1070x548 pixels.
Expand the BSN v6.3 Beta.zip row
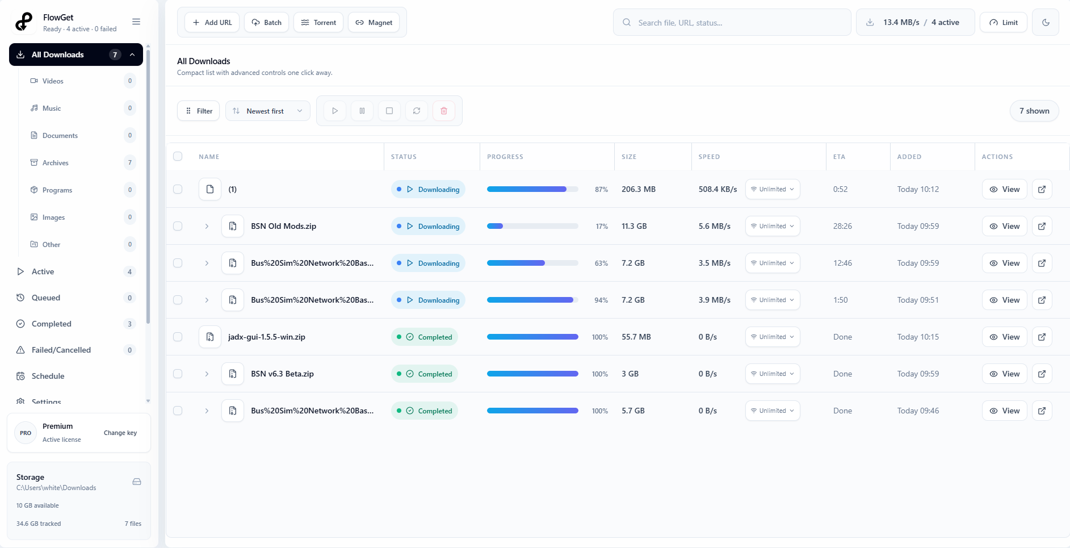tap(207, 374)
